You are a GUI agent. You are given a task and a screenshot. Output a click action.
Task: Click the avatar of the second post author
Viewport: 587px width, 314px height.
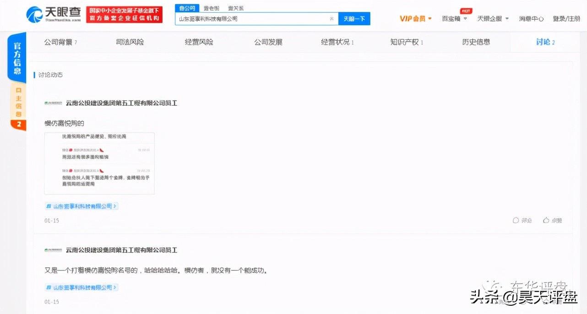(x=52, y=250)
